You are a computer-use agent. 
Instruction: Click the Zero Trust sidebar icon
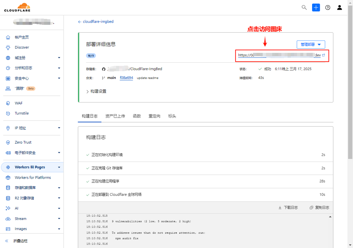click(x=8, y=142)
